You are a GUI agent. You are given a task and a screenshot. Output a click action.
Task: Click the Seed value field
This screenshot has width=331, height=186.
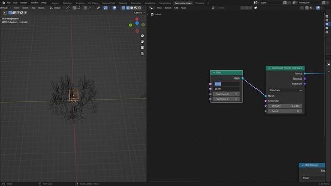click(x=285, y=111)
